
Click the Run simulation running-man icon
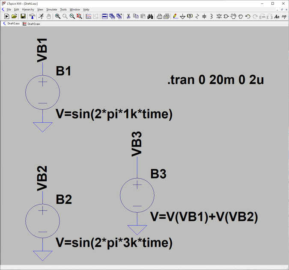[x=41, y=16]
